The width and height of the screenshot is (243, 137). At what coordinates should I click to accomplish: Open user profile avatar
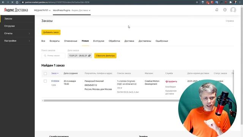click(x=233, y=10)
